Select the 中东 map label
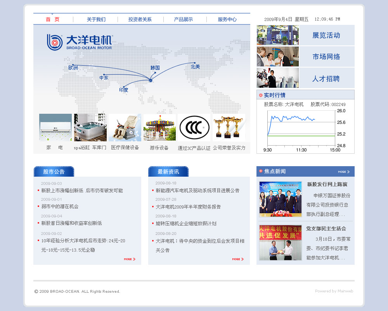The image size is (388, 311). [104, 78]
